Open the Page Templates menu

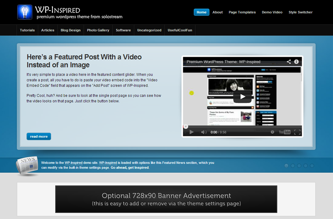(242, 12)
